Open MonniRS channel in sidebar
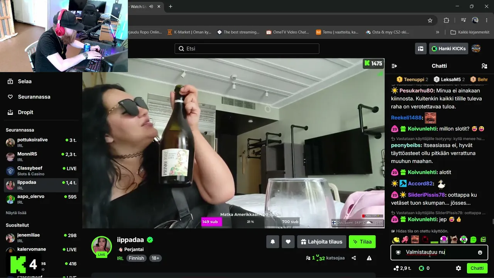The width and height of the screenshot is (494, 278). 41,157
